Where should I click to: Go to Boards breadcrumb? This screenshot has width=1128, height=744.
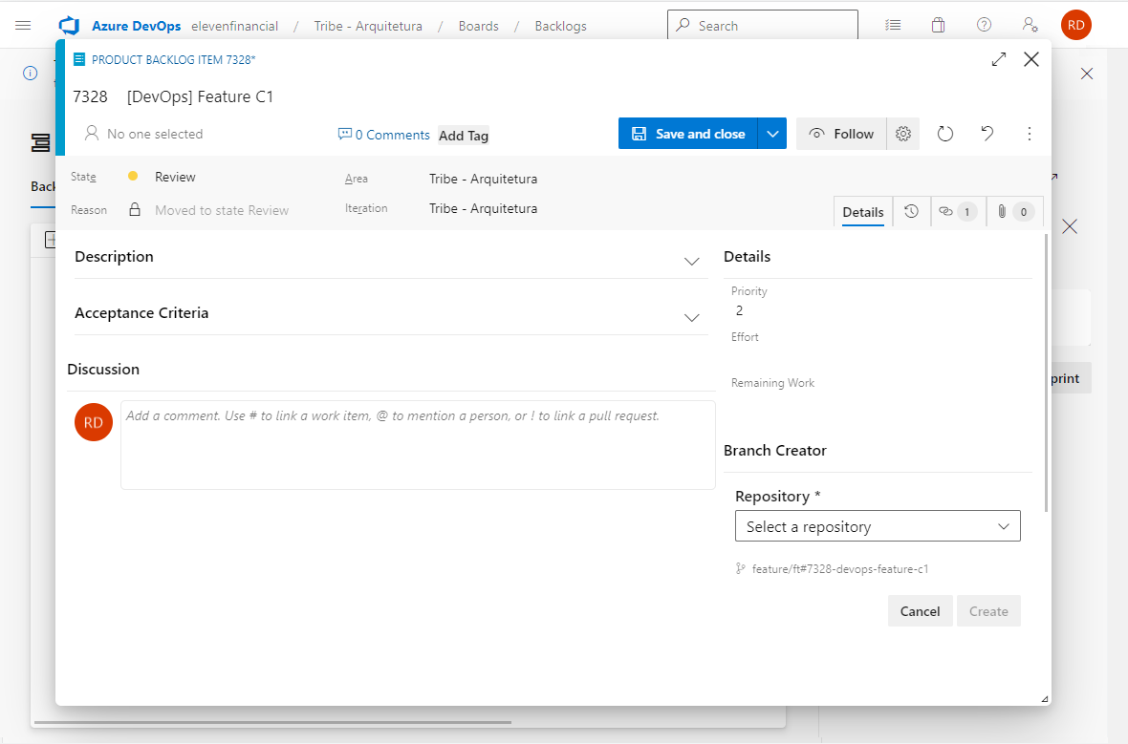coord(478,26)
